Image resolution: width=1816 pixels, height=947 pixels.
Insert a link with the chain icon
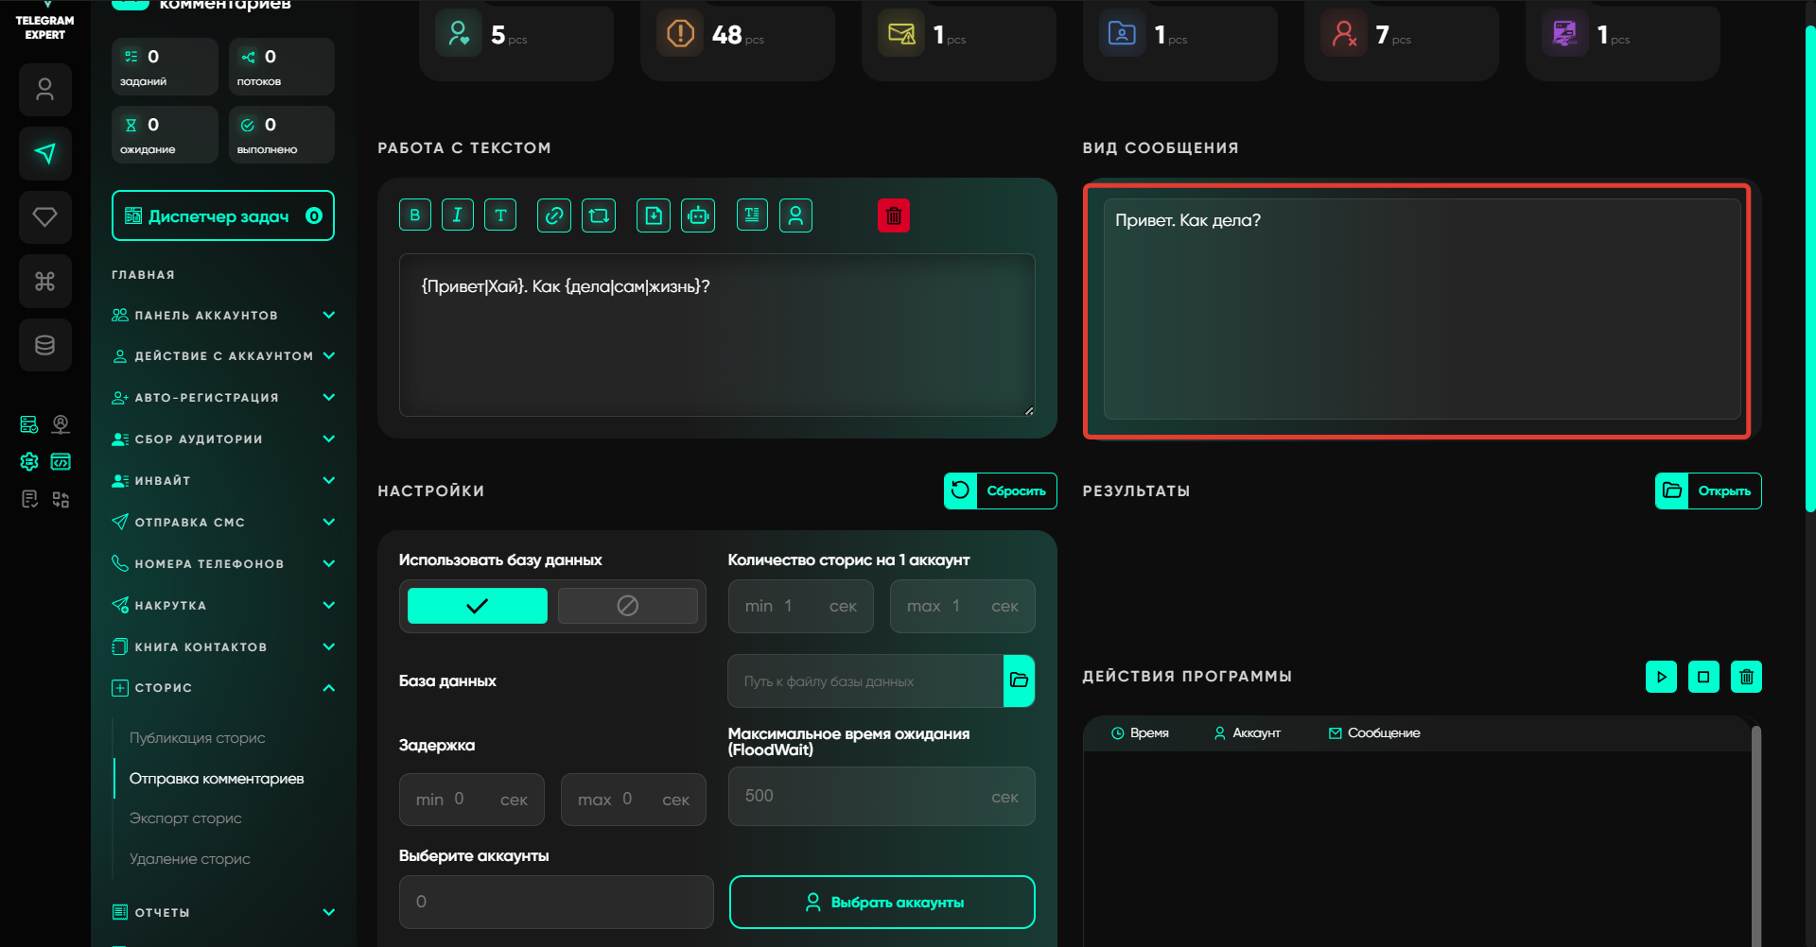pyautogui.click(x=554, y=215)
